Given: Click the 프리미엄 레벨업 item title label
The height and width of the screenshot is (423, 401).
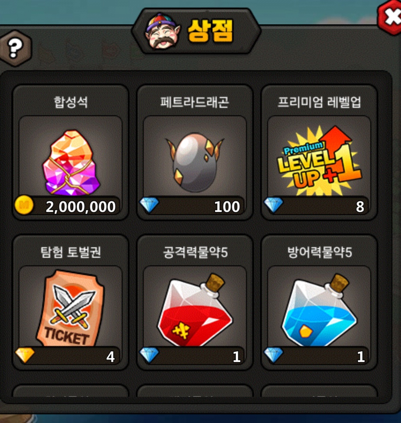Looking at the screenshot, I should pos(319,102).
